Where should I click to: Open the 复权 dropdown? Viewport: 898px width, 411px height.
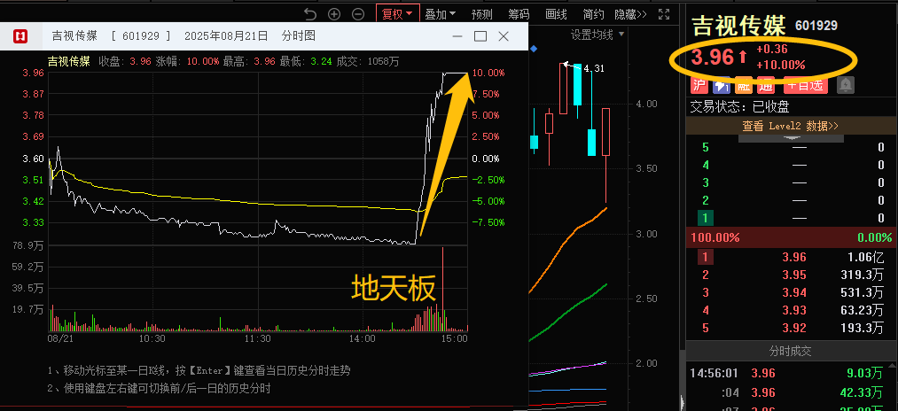397,14
